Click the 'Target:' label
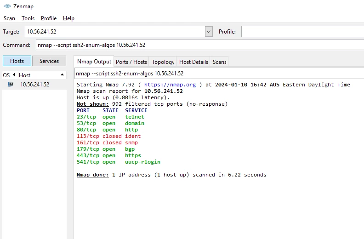This screenshot has width=364, height=239. [11, 32]
